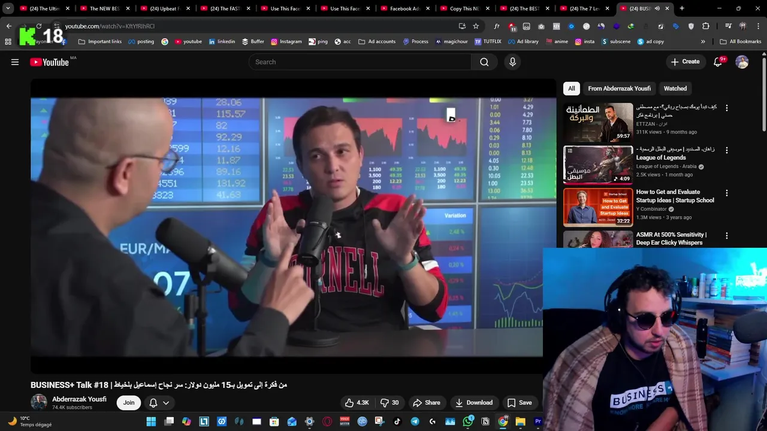Open the YouTube notifications bell
The width and height of the screenshot is (767, 431).
click(x=718, y=62)
